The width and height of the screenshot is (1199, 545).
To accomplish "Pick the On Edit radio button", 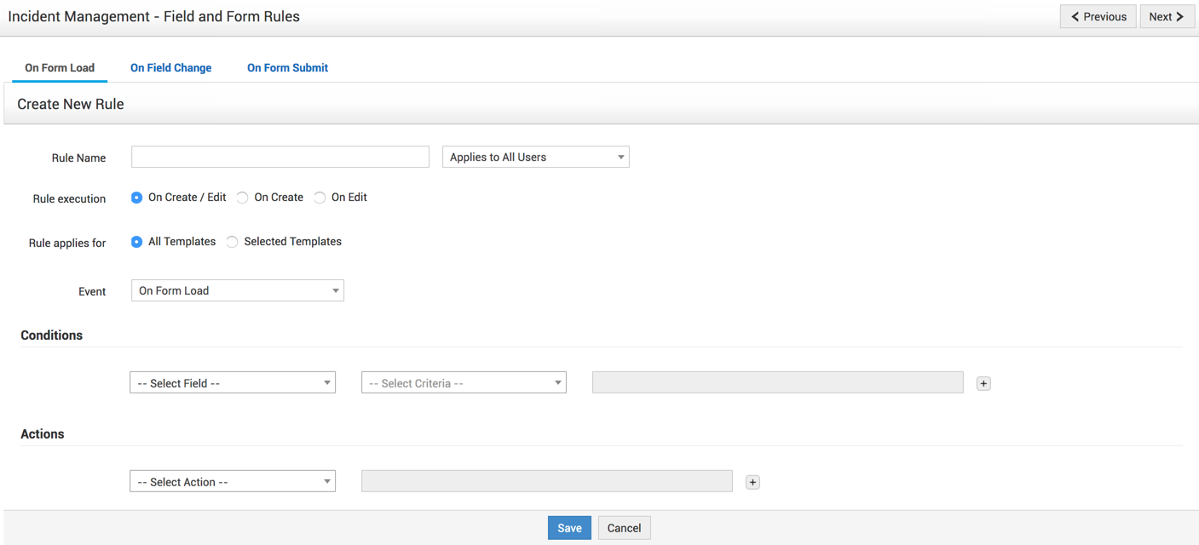I will tap(320, 198).
